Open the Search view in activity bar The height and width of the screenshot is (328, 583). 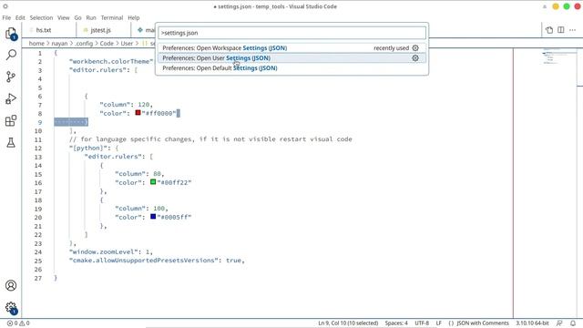pos(11,55)
